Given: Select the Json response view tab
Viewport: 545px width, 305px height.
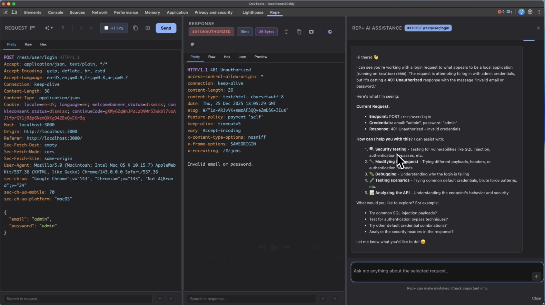Looking at the screenshot, I should tap(242, 57).
